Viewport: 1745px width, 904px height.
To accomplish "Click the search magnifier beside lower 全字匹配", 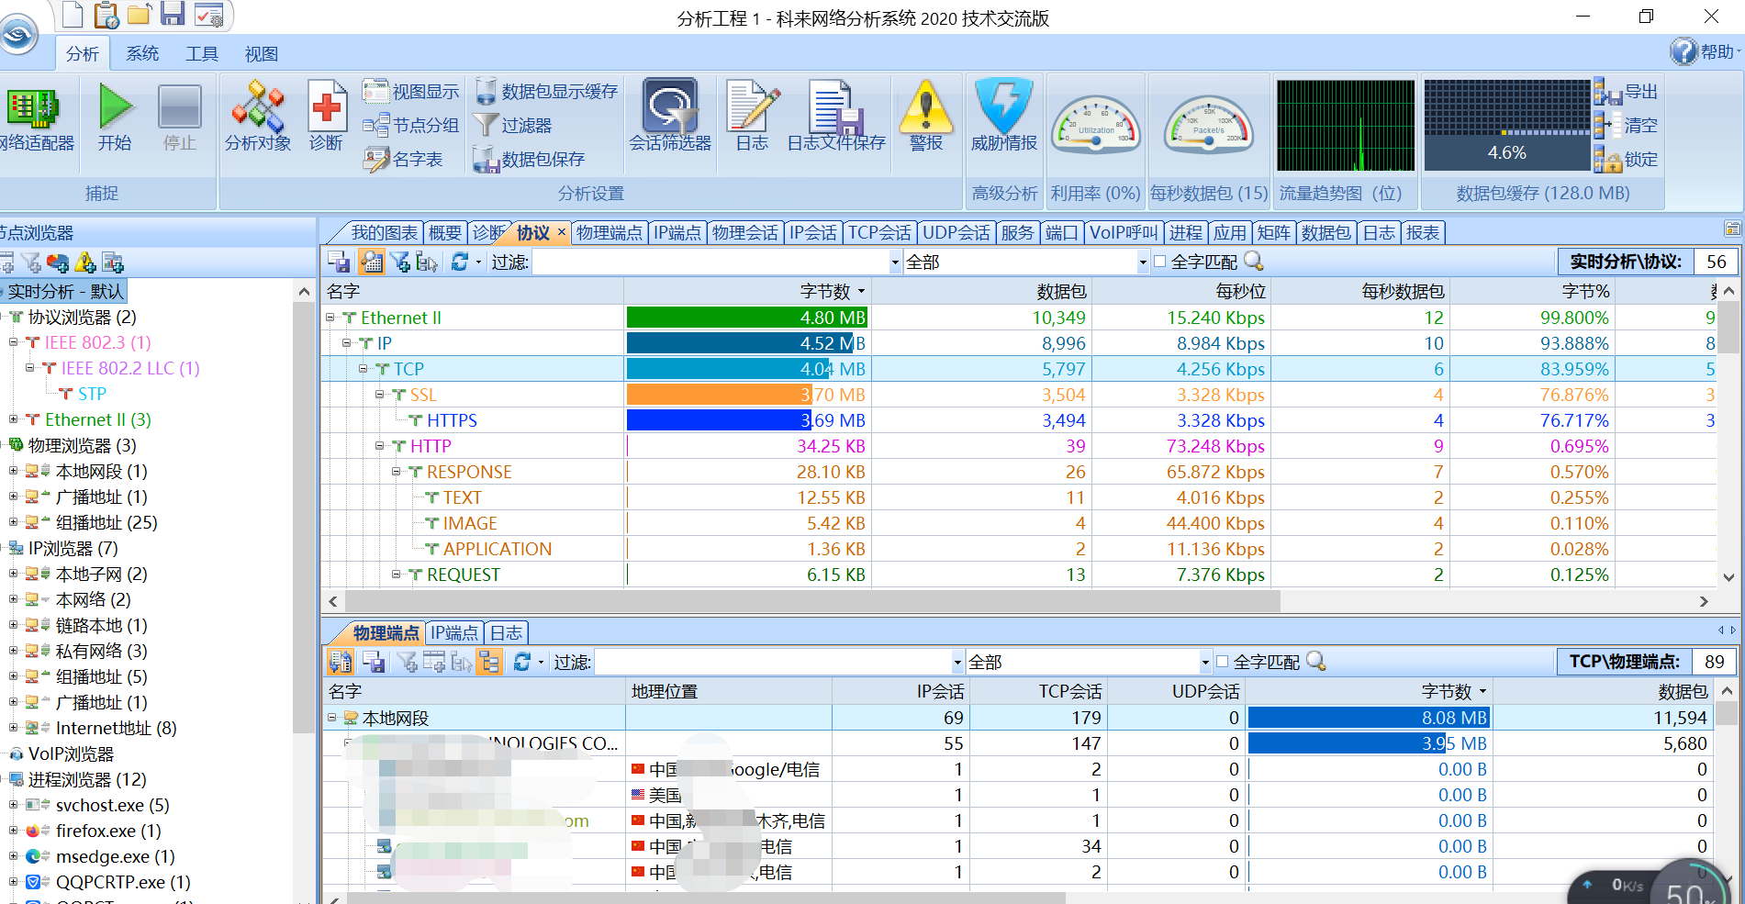I will point(1315,662).
